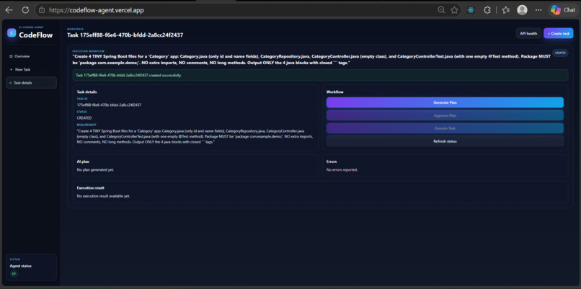The width and height of the screenshot is (581, 289).
Task: Click the CREATED value under Status
Action: pyautogui.click(x=84, y=117)
